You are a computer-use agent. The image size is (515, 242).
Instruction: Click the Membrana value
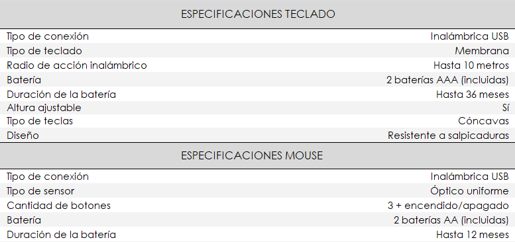[x=482, y=51]
